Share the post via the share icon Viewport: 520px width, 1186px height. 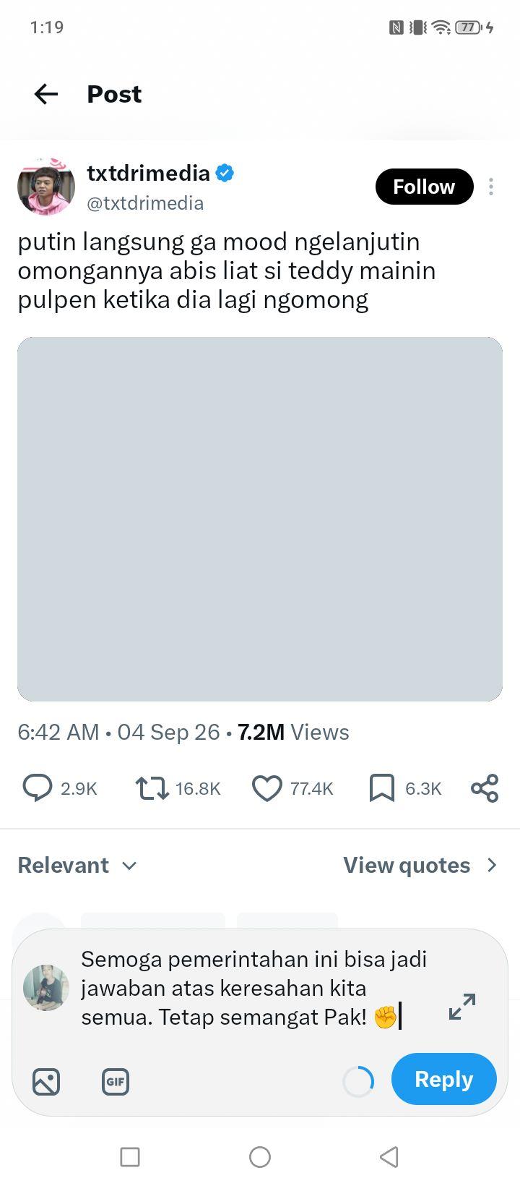coord(485,788)
